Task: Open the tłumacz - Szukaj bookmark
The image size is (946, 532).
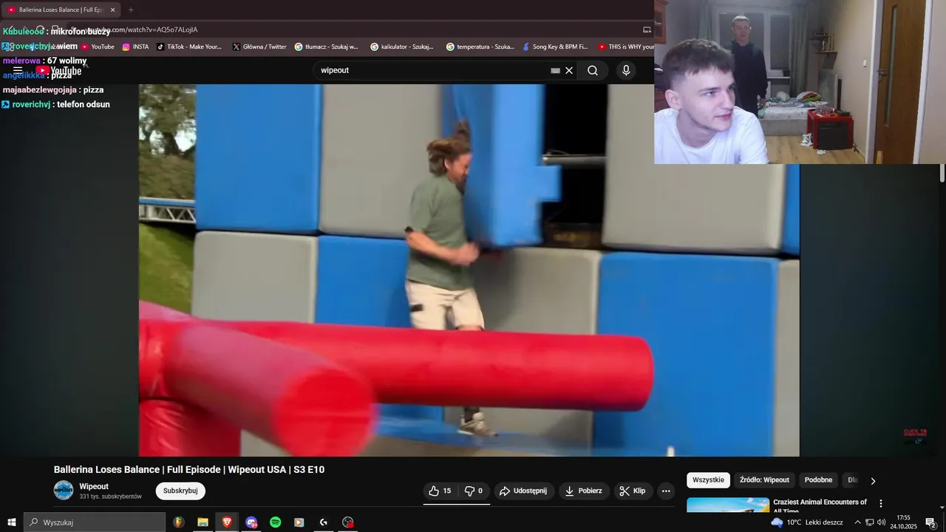Action: 326,47
